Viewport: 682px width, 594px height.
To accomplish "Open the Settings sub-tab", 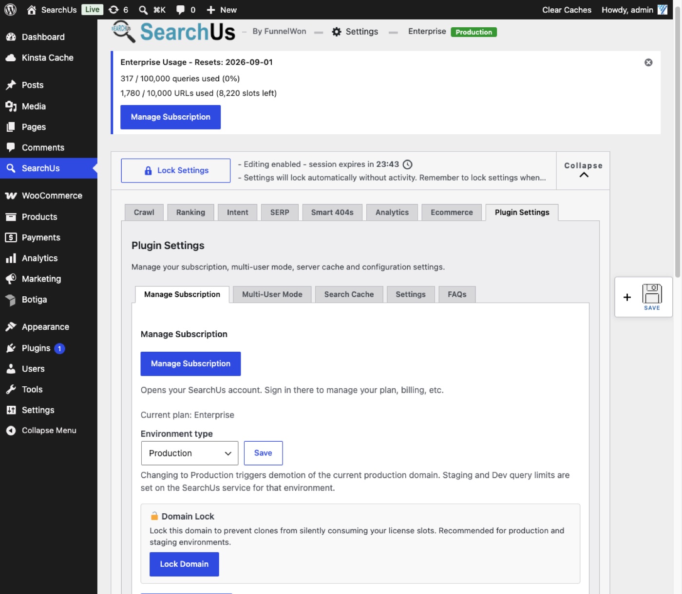I will coord(411,294).
